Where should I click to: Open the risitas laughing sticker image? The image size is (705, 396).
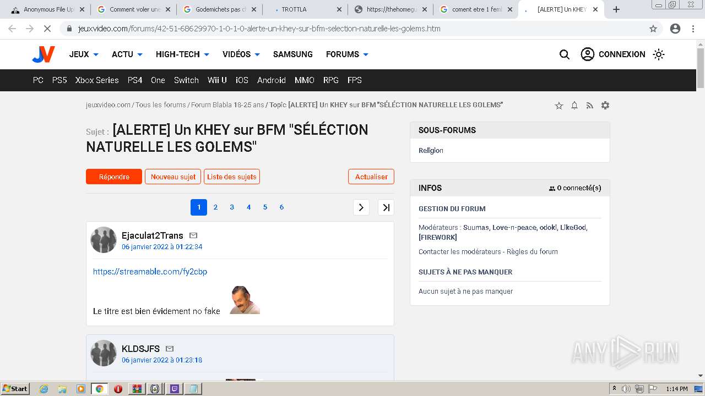(x=245, y=300)
